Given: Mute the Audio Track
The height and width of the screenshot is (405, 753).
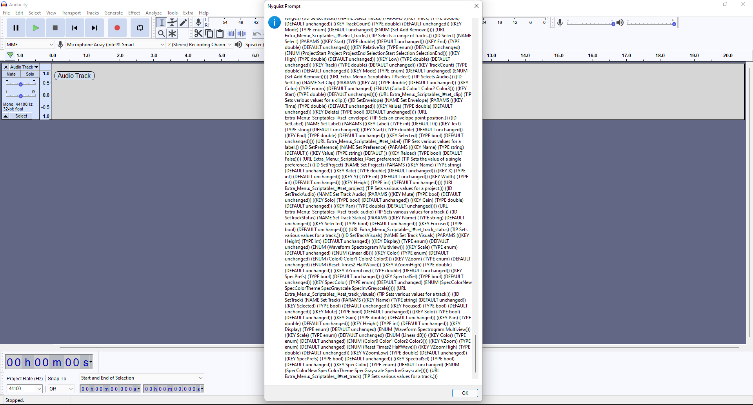Looking at the screenshot, I should coord(11,74).
